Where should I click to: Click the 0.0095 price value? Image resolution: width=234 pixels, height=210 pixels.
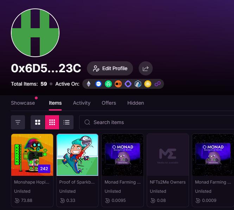[119, 200]
